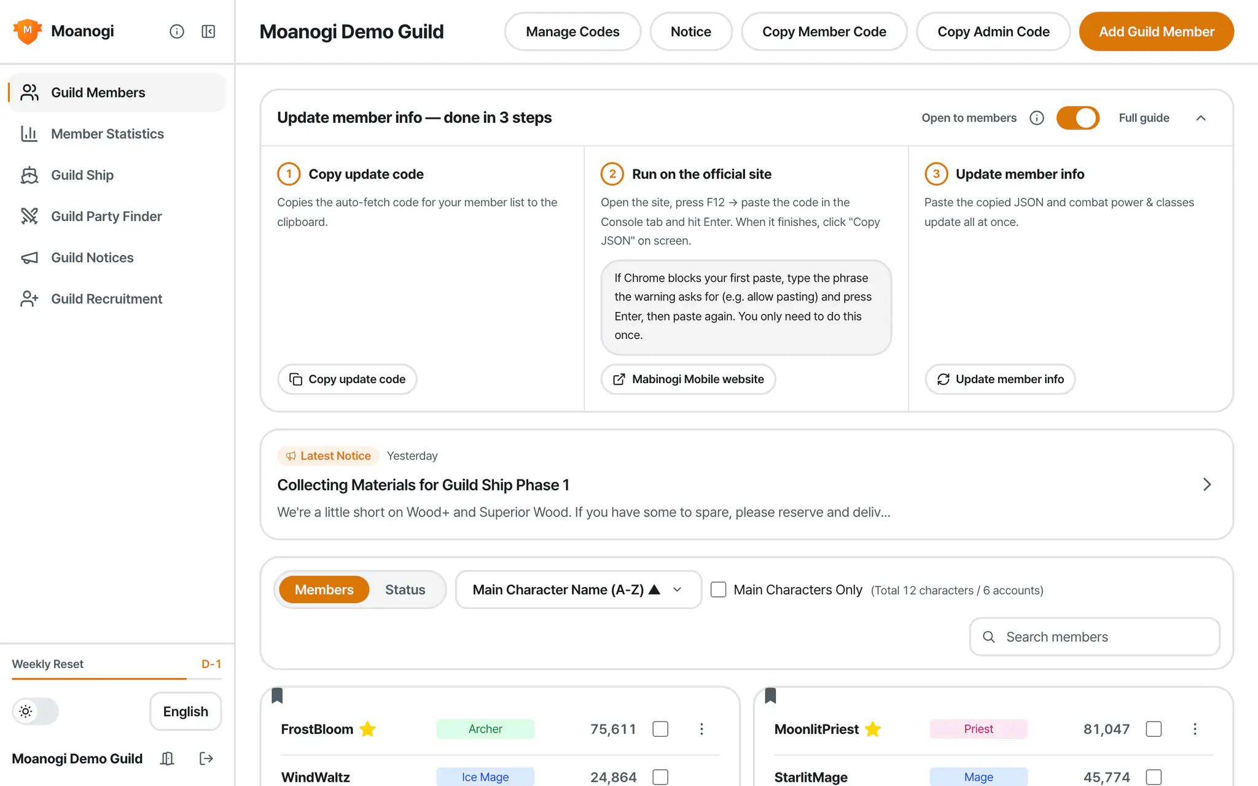Click MoonlitPriest's gold star icon
The width and height of the screenshot is (1258, 786).
pos(873,729)
